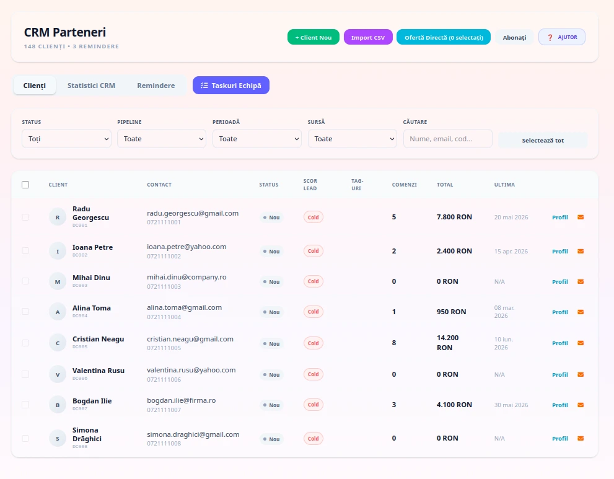Click the 7.800 RON total

454,217
